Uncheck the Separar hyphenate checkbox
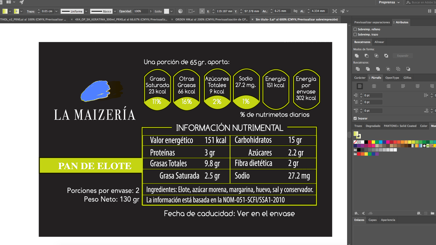The image size is (436, 245). pyautogui.click(x=355, y=118)
